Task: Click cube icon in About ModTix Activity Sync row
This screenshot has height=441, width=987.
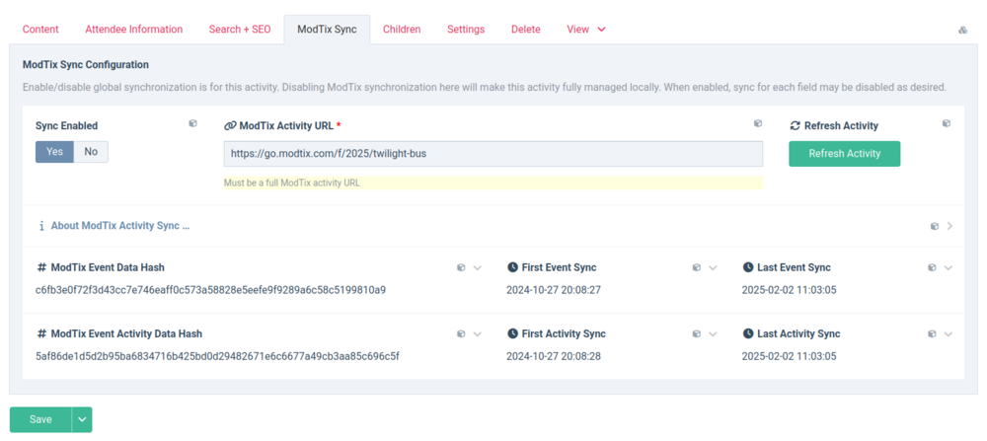Action: (x=935, y=226)
